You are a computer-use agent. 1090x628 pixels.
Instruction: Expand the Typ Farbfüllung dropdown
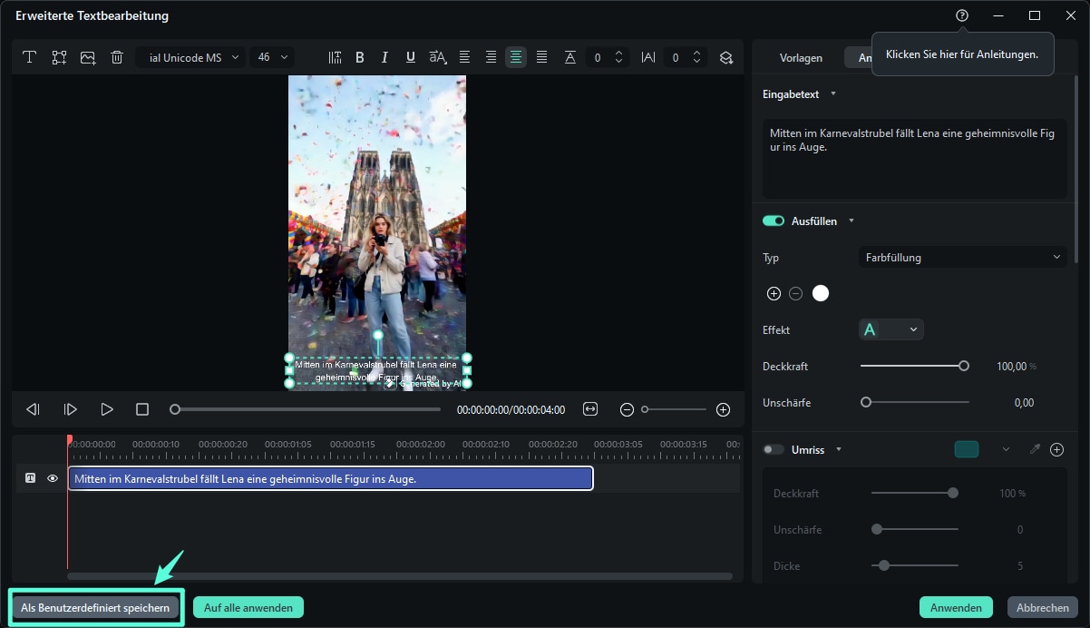pyautogui.click(x=961, y=258)
